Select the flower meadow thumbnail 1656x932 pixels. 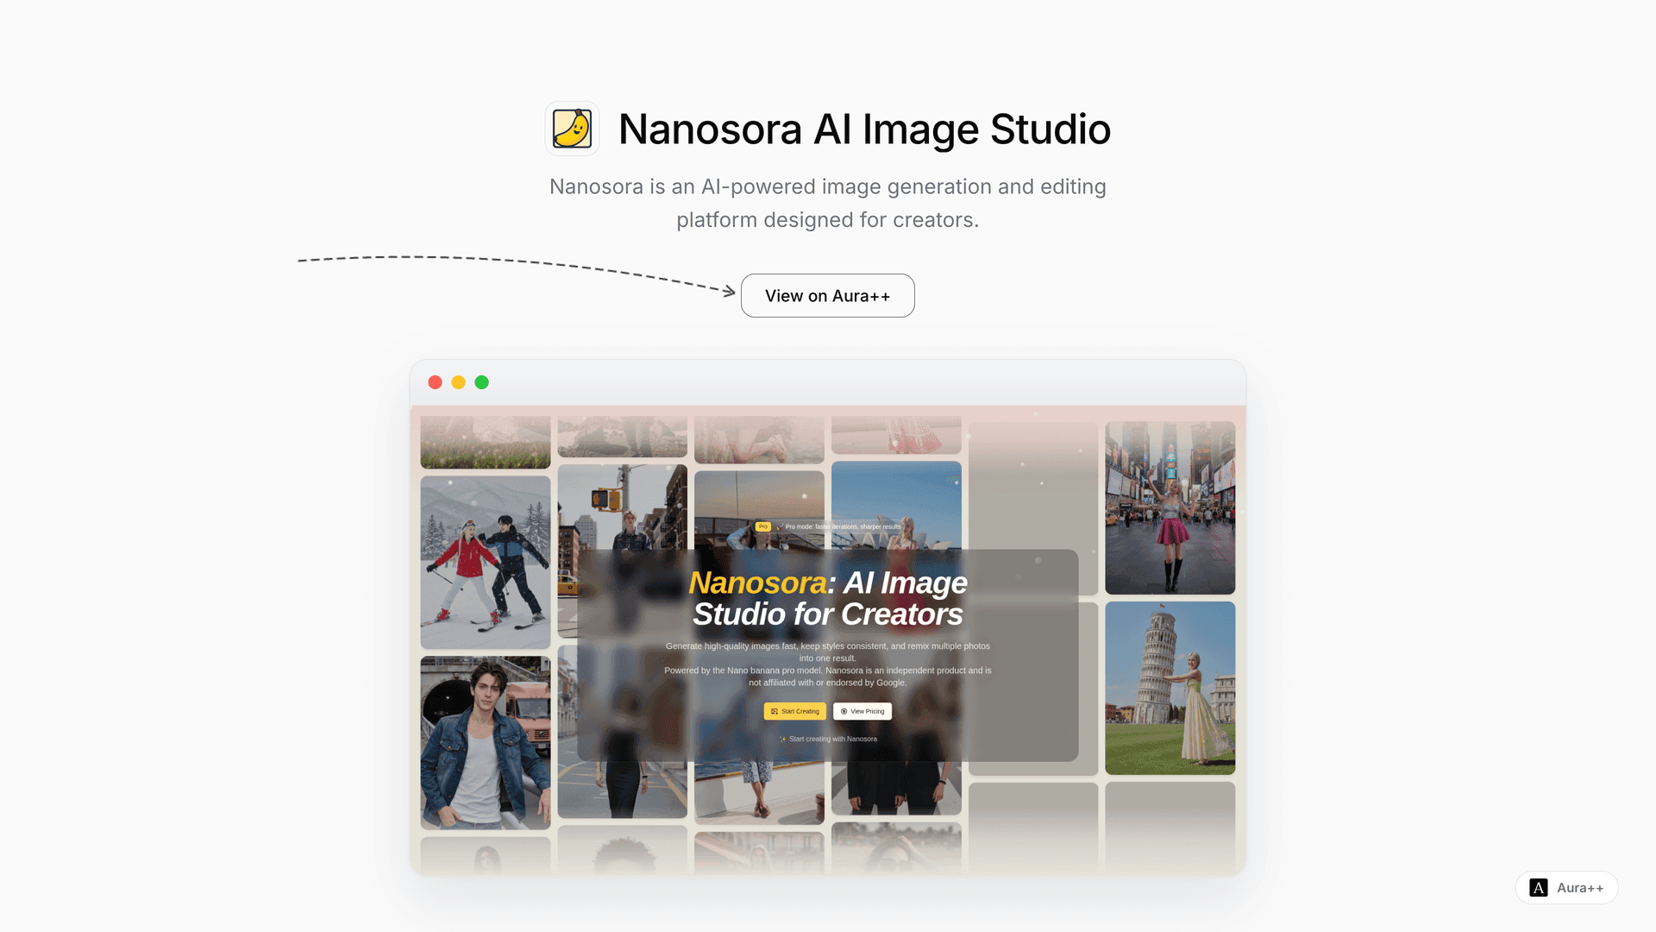pyautogui.click(x=485, y=442)
